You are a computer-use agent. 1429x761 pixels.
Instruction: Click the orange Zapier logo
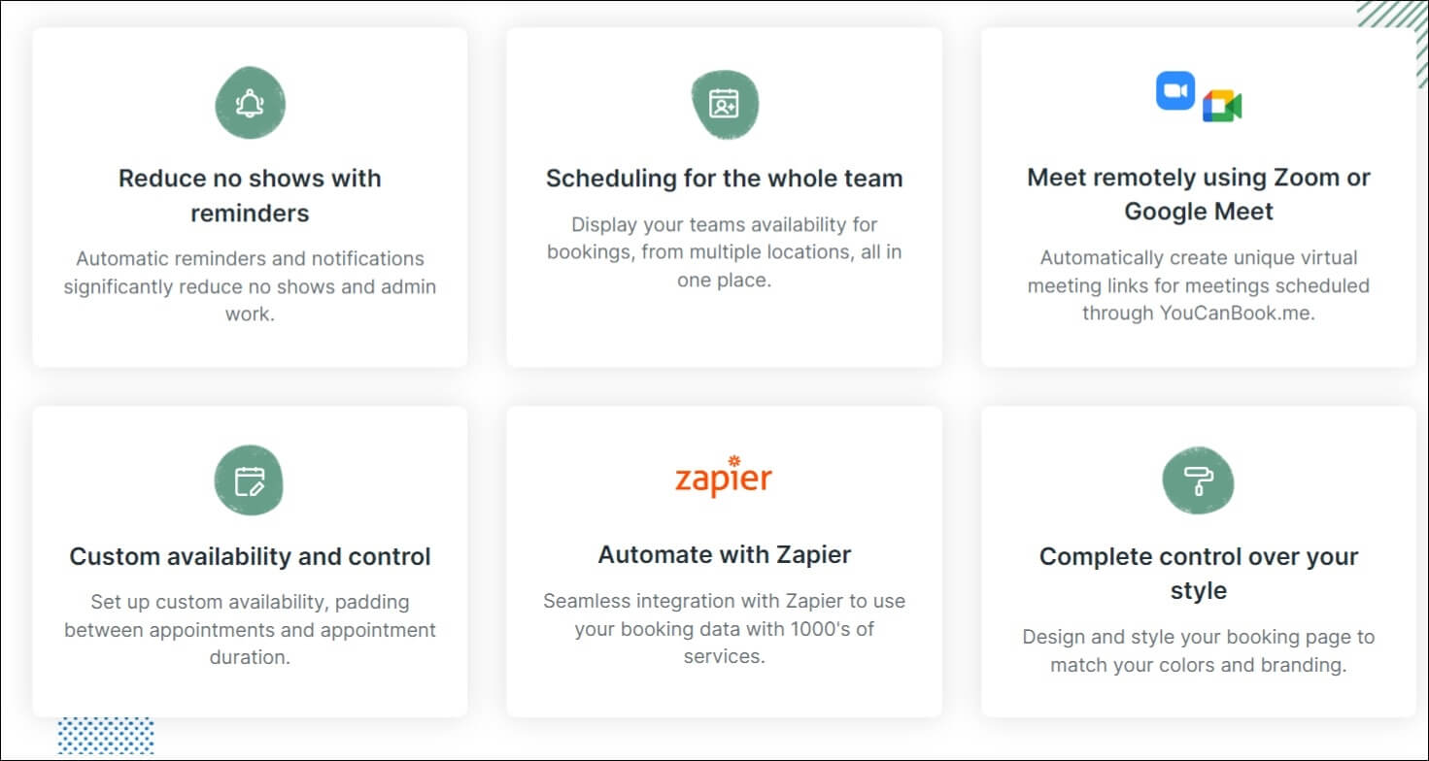click(x=724, y=476)
